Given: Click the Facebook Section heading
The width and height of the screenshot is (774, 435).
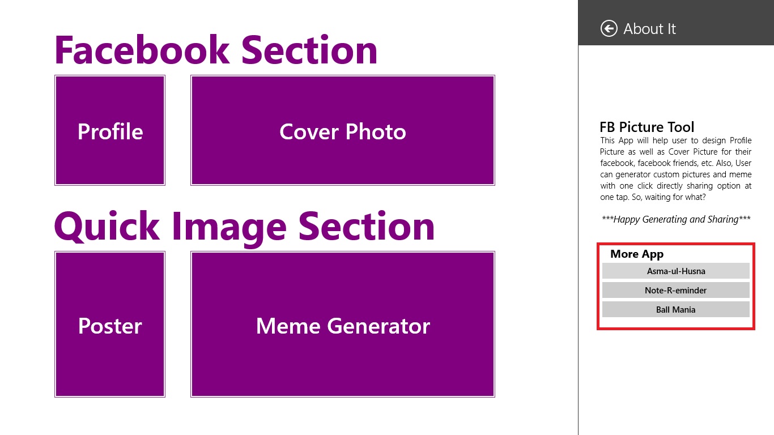Looking at the screenshot, I should coord(216,50).
